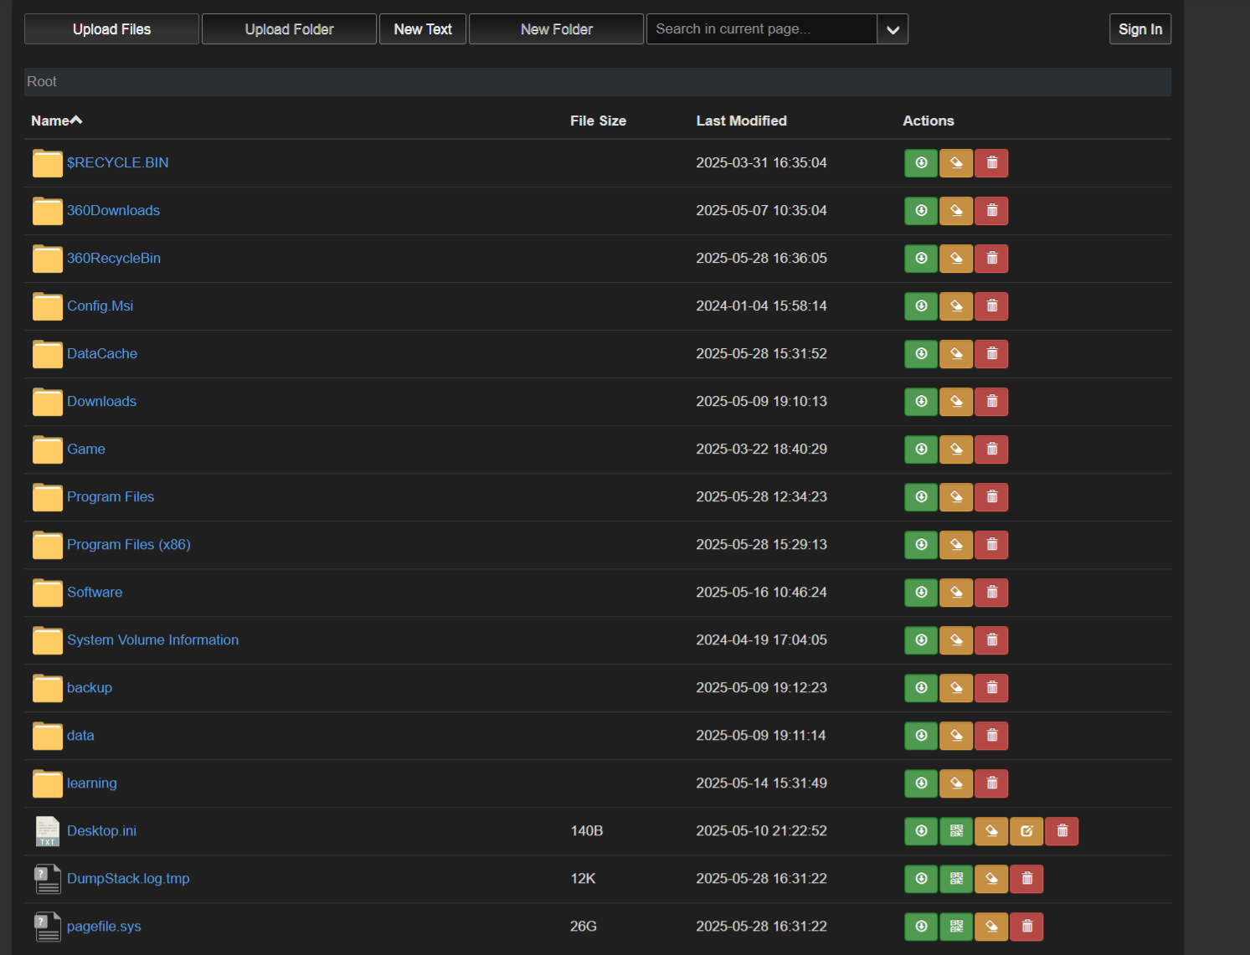Screen dimensions: 1250x955
Task: Sort by File Size column
Action: click(x=598, y=121)
